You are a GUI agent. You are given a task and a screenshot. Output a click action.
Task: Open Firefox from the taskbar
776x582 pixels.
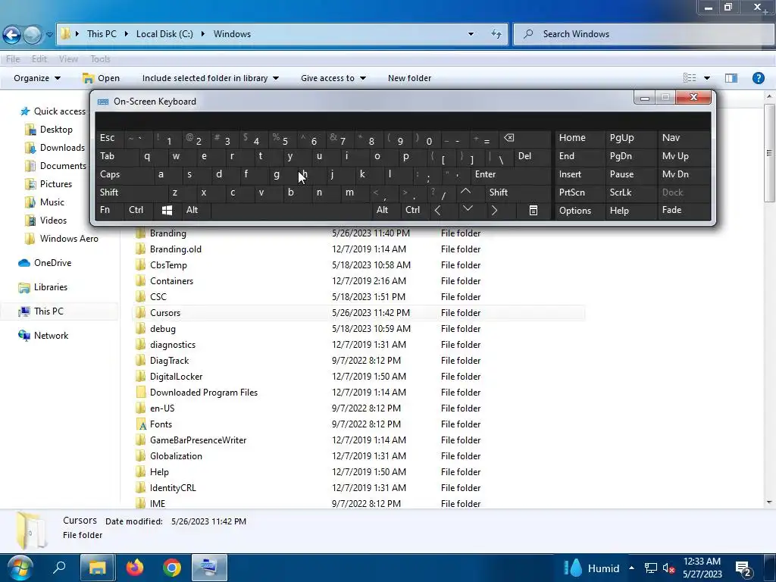135,568
